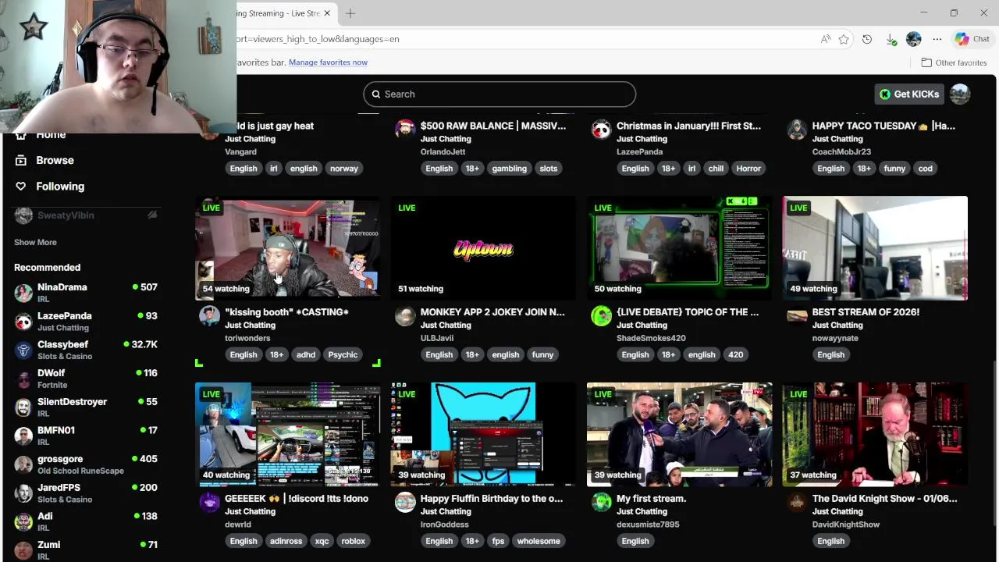Click the browser profile icon in toolbar

[x=914, y=39]
